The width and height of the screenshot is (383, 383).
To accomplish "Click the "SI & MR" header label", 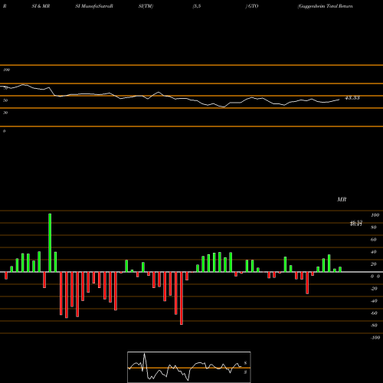I will tap(41, 6).
